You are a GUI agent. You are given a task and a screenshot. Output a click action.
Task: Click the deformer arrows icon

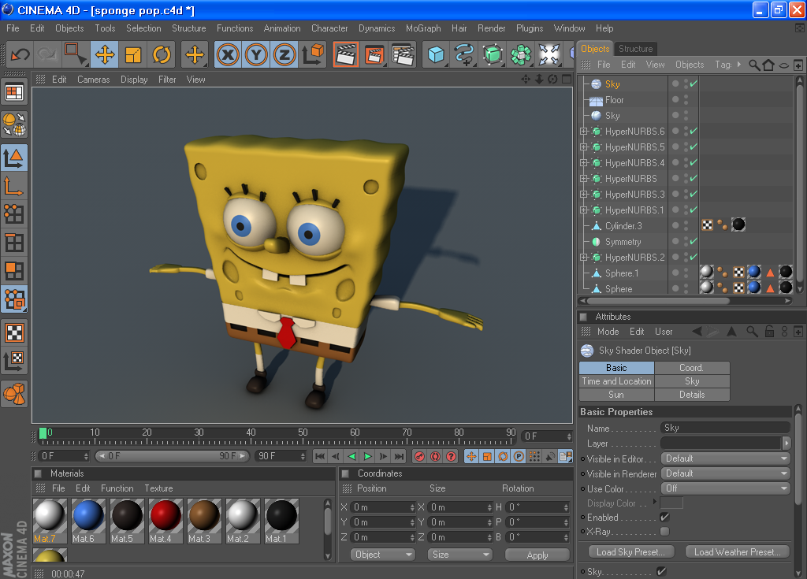549,54
